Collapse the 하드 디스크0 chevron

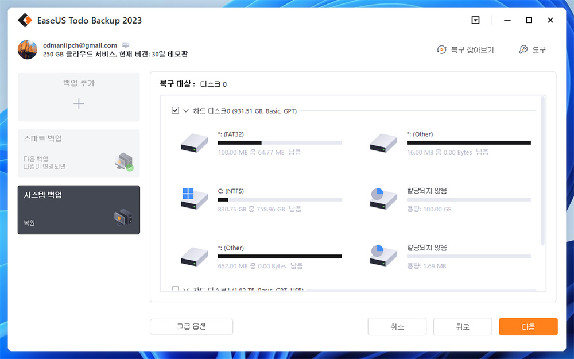tap(186, 110)
